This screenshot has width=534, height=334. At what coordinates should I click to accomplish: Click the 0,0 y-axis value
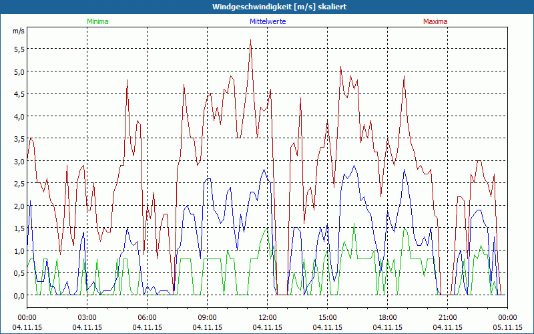[19, 296]
